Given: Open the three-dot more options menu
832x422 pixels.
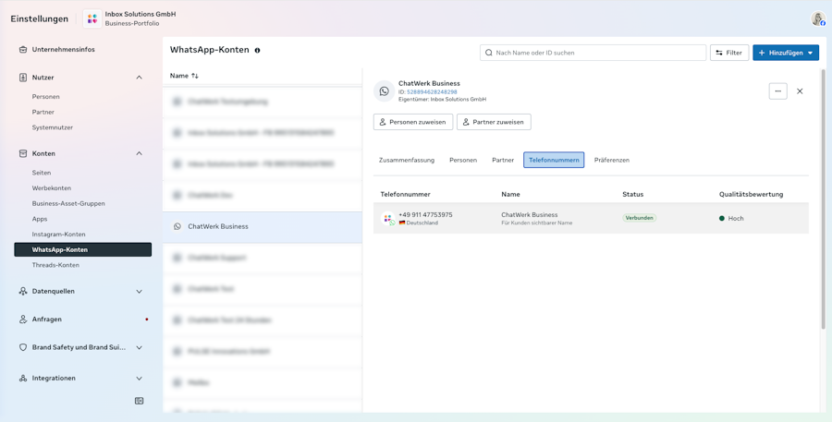Looking at the screenshot, I should pos(777,91).
